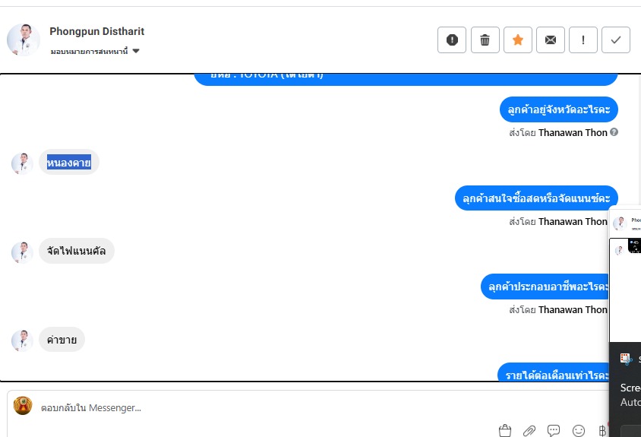Open saved replies speech bubble icon
The width and height of the screenshot is (641, 437).
click(554, 430)
